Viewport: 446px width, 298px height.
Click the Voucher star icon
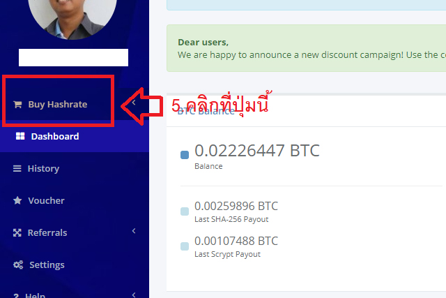point(17,200)
